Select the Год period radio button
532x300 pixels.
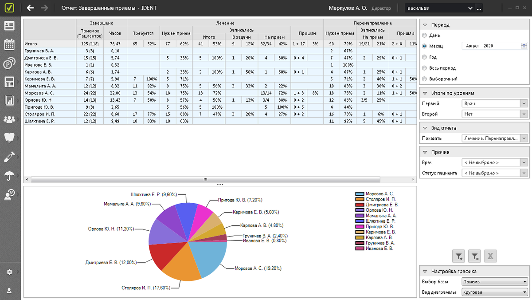pyautogui.click(x=425, y=57)
